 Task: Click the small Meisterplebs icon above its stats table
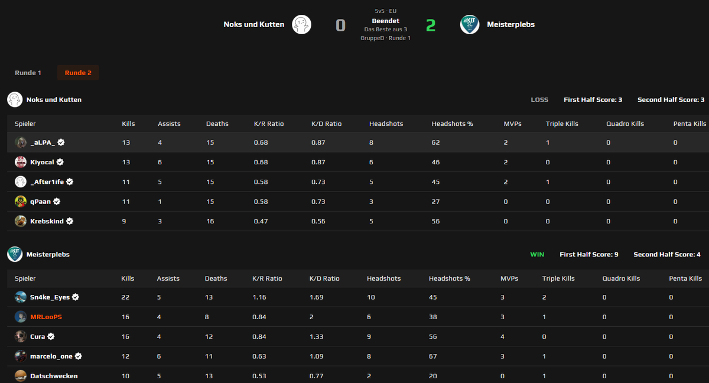[14, 254]
